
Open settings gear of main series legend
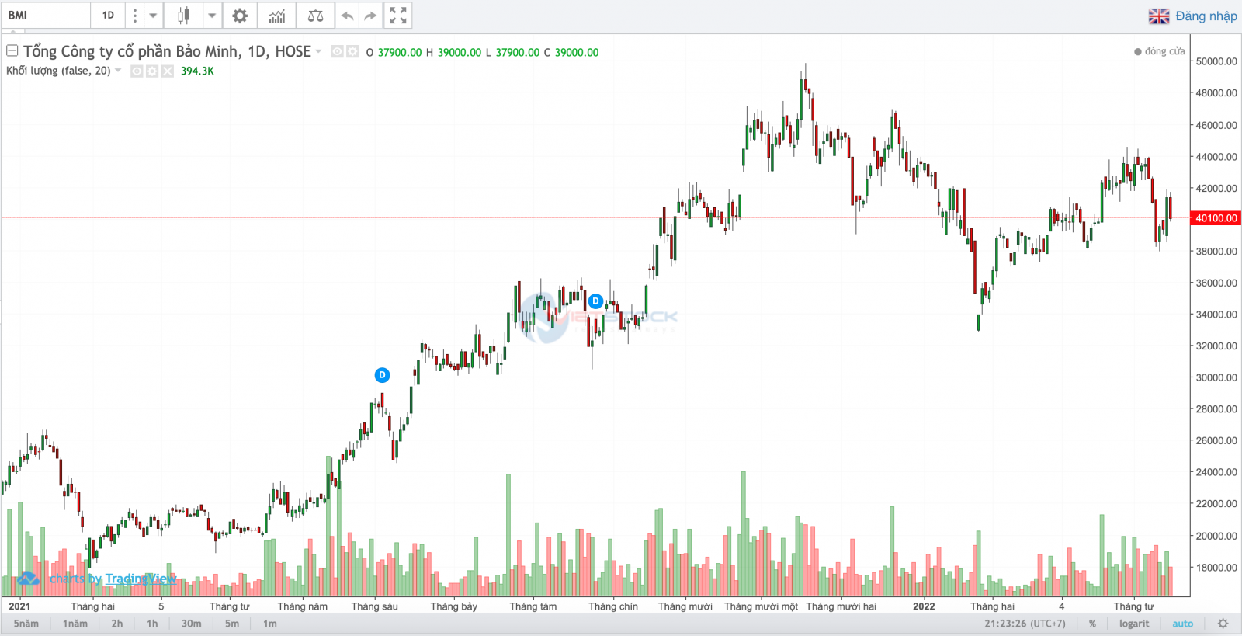tap(352, 52)
